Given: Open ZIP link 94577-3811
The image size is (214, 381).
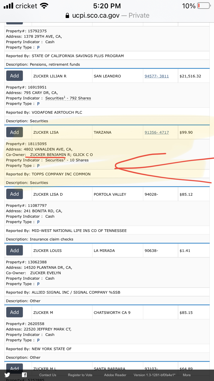Looking at the screenshot, I should 157,76.
